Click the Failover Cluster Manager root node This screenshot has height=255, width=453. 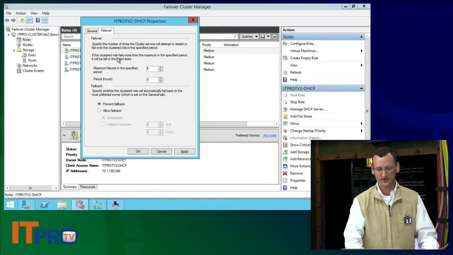click(x=30, y=29)
